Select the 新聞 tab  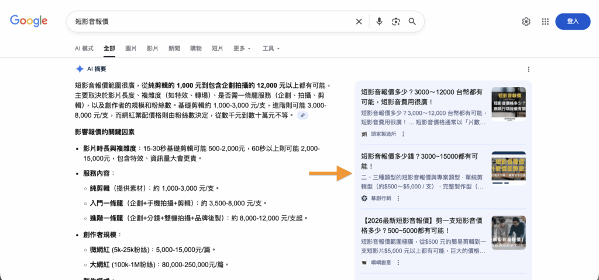[174, 48]
